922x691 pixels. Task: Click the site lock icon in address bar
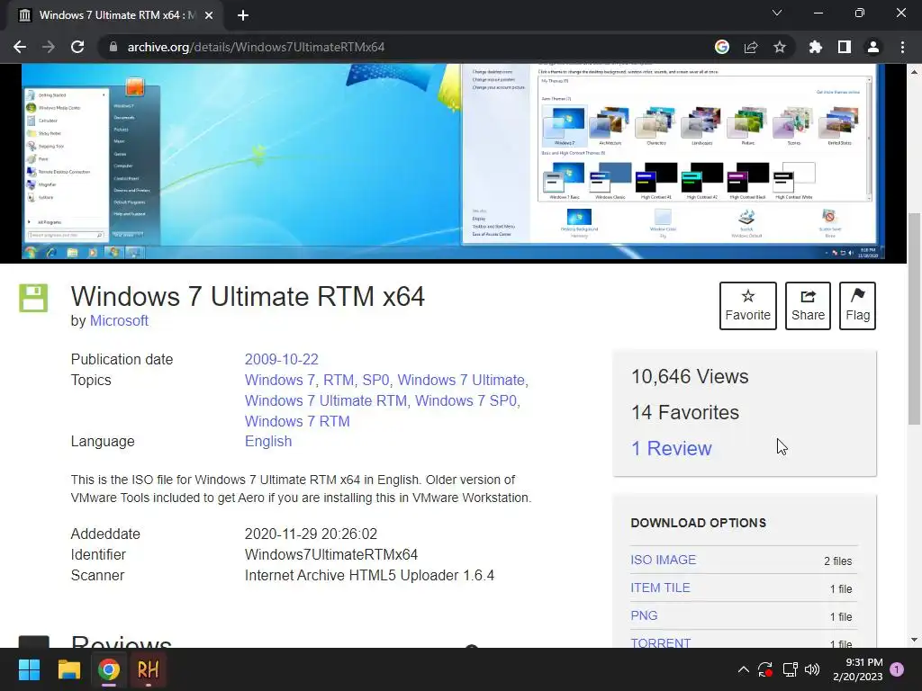pos(113,47)
